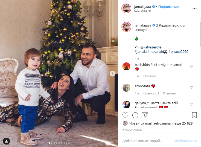The width and height of the screenshot is (201, 147).
Task: Open the comment bubble icon
Action: (x=135, y=115)
